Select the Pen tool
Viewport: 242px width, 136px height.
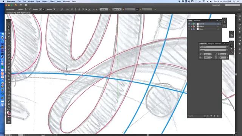9,36
